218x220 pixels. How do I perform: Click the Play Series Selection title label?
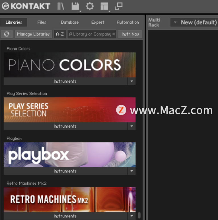[27, 93]
